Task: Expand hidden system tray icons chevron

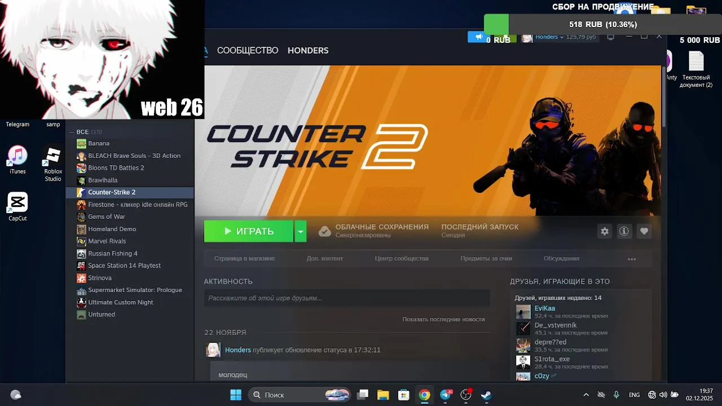Action: [586, 395]
